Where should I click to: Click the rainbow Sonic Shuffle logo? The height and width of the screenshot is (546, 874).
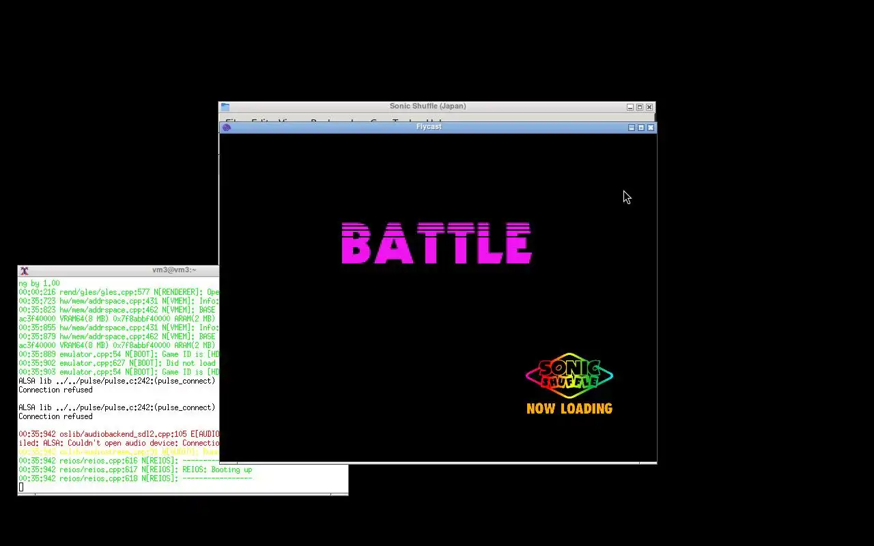[569, 375]
